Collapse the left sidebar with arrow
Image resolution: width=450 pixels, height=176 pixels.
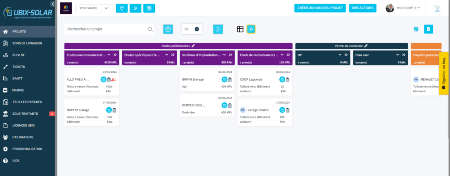click(53, 4)
